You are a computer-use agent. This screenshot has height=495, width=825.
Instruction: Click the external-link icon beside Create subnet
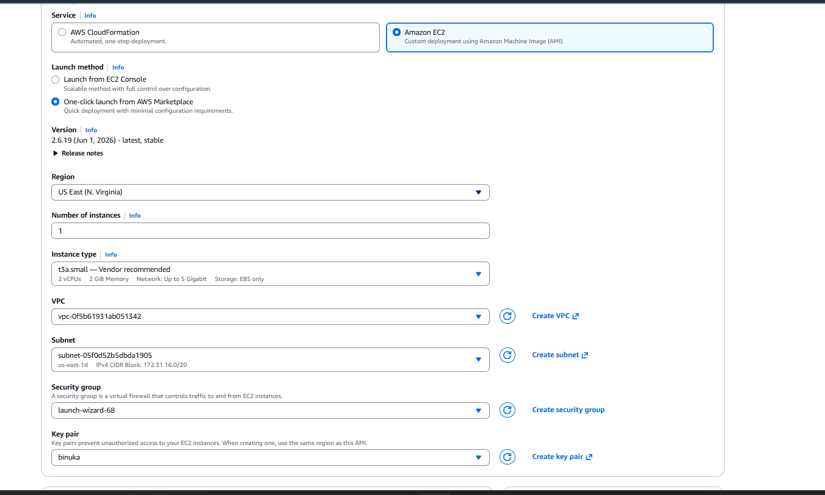click(x=584, y=355)
